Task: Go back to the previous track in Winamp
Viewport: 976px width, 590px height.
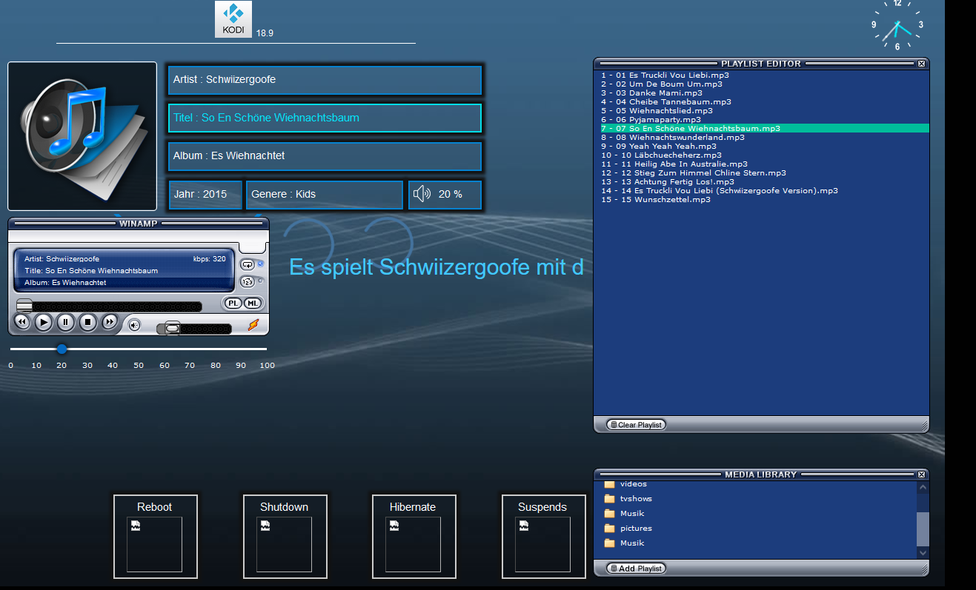Action: [22, 322]
